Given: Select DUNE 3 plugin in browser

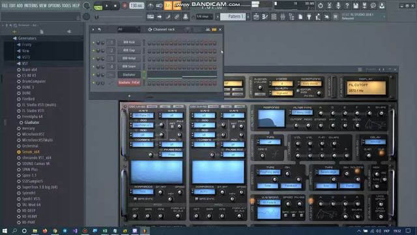Looking at the screenshot, I should pos(27,87).
